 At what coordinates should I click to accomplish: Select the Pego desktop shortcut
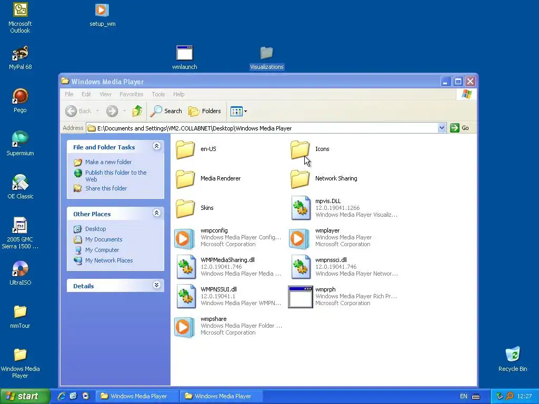20,100
